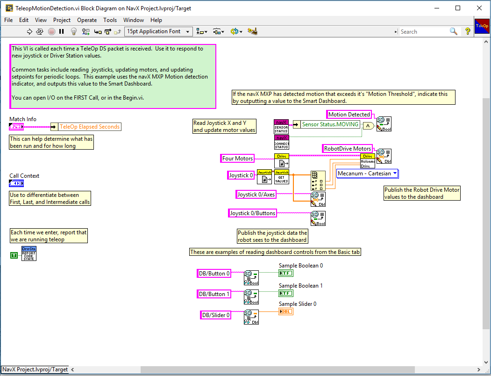Select SmartDashboard Dbl write by RobotDrive Motors
491x376 pixels.
coord(384,156)
